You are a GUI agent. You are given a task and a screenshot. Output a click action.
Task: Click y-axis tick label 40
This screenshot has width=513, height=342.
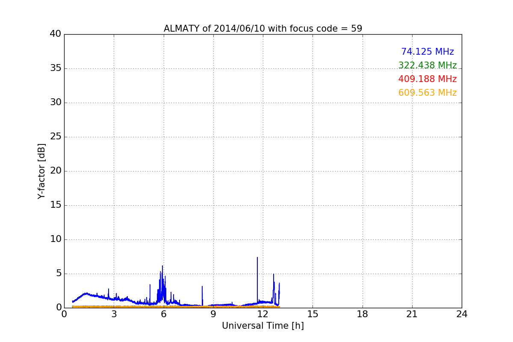(x=56, y=34)
